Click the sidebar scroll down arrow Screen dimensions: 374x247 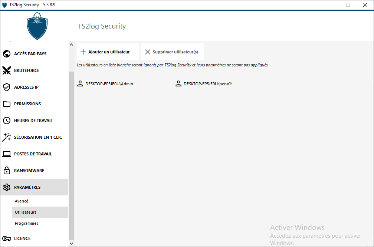[x=71, y=243]
